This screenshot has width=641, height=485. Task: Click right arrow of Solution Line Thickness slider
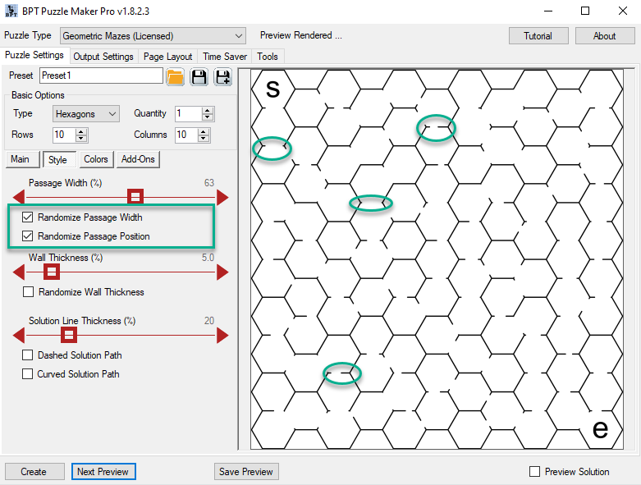(x=222, y=335)
